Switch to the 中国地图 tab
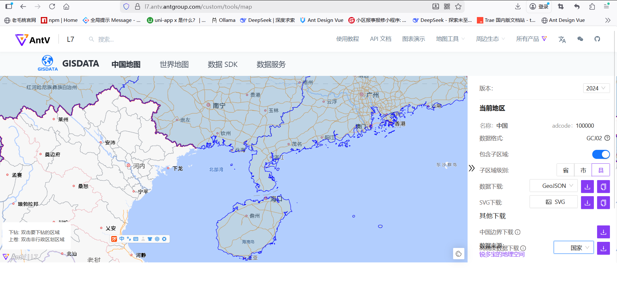Screen dimensions: 617x283 pos(126,64)
